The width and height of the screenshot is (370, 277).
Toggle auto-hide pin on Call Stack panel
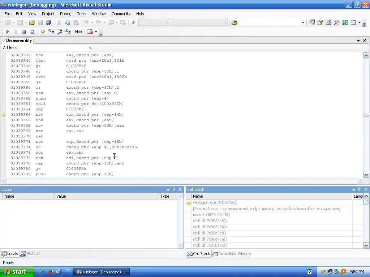pyautogui.click(x=360, y=189)
